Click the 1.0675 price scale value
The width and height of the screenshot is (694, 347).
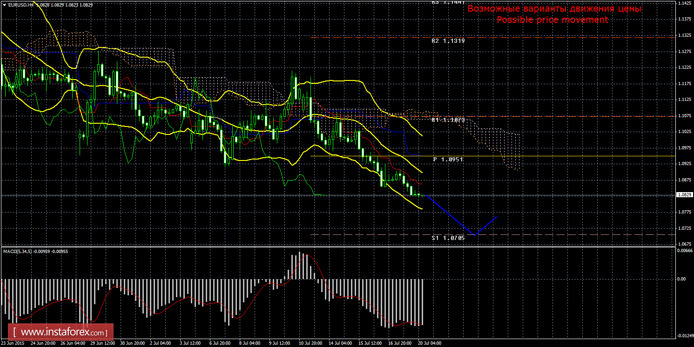[x=682, y=244]
